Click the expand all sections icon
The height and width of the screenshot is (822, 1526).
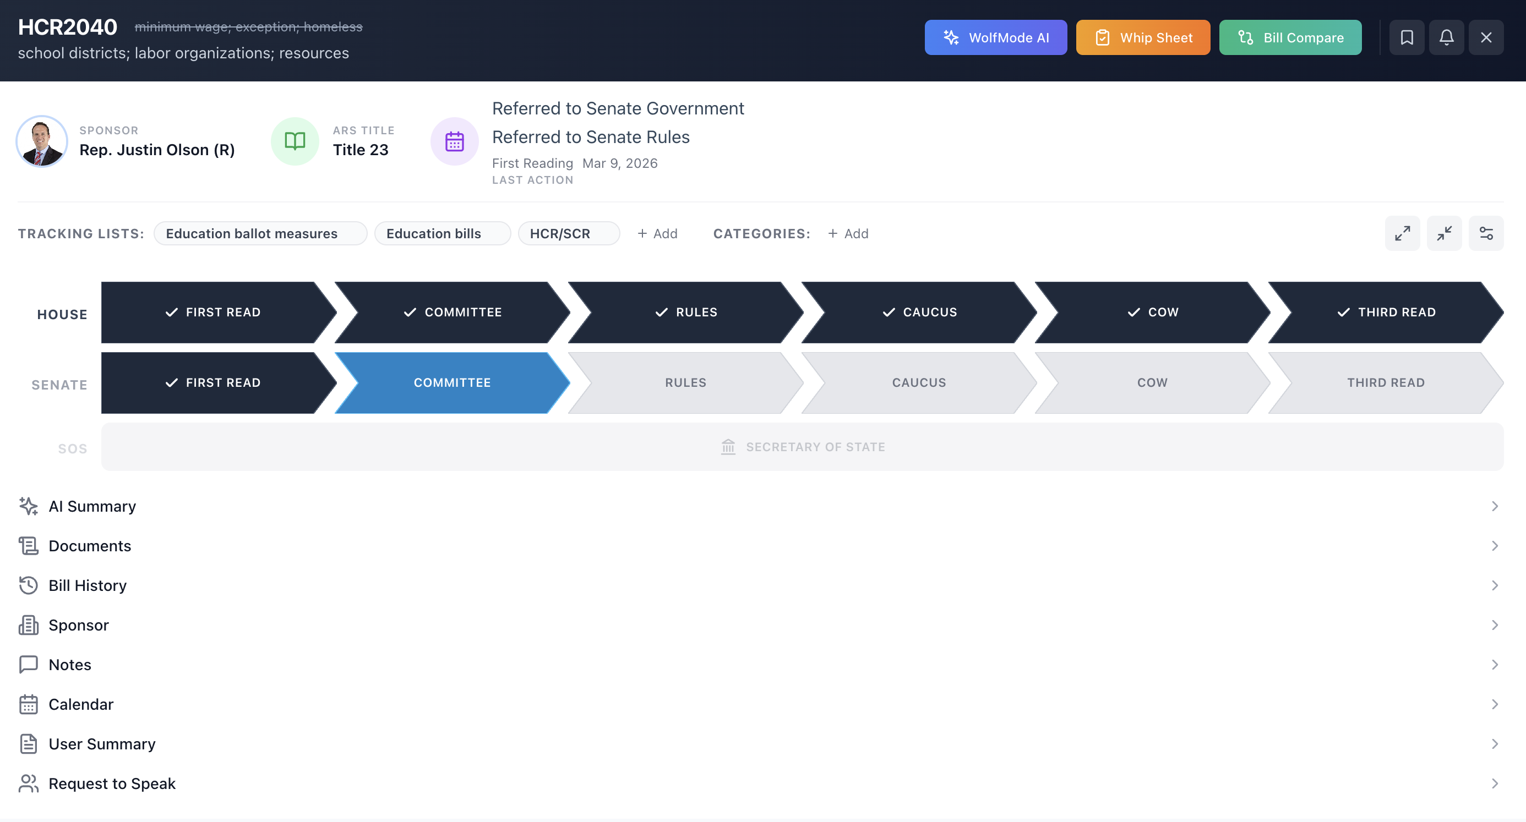coord(1402,233)
